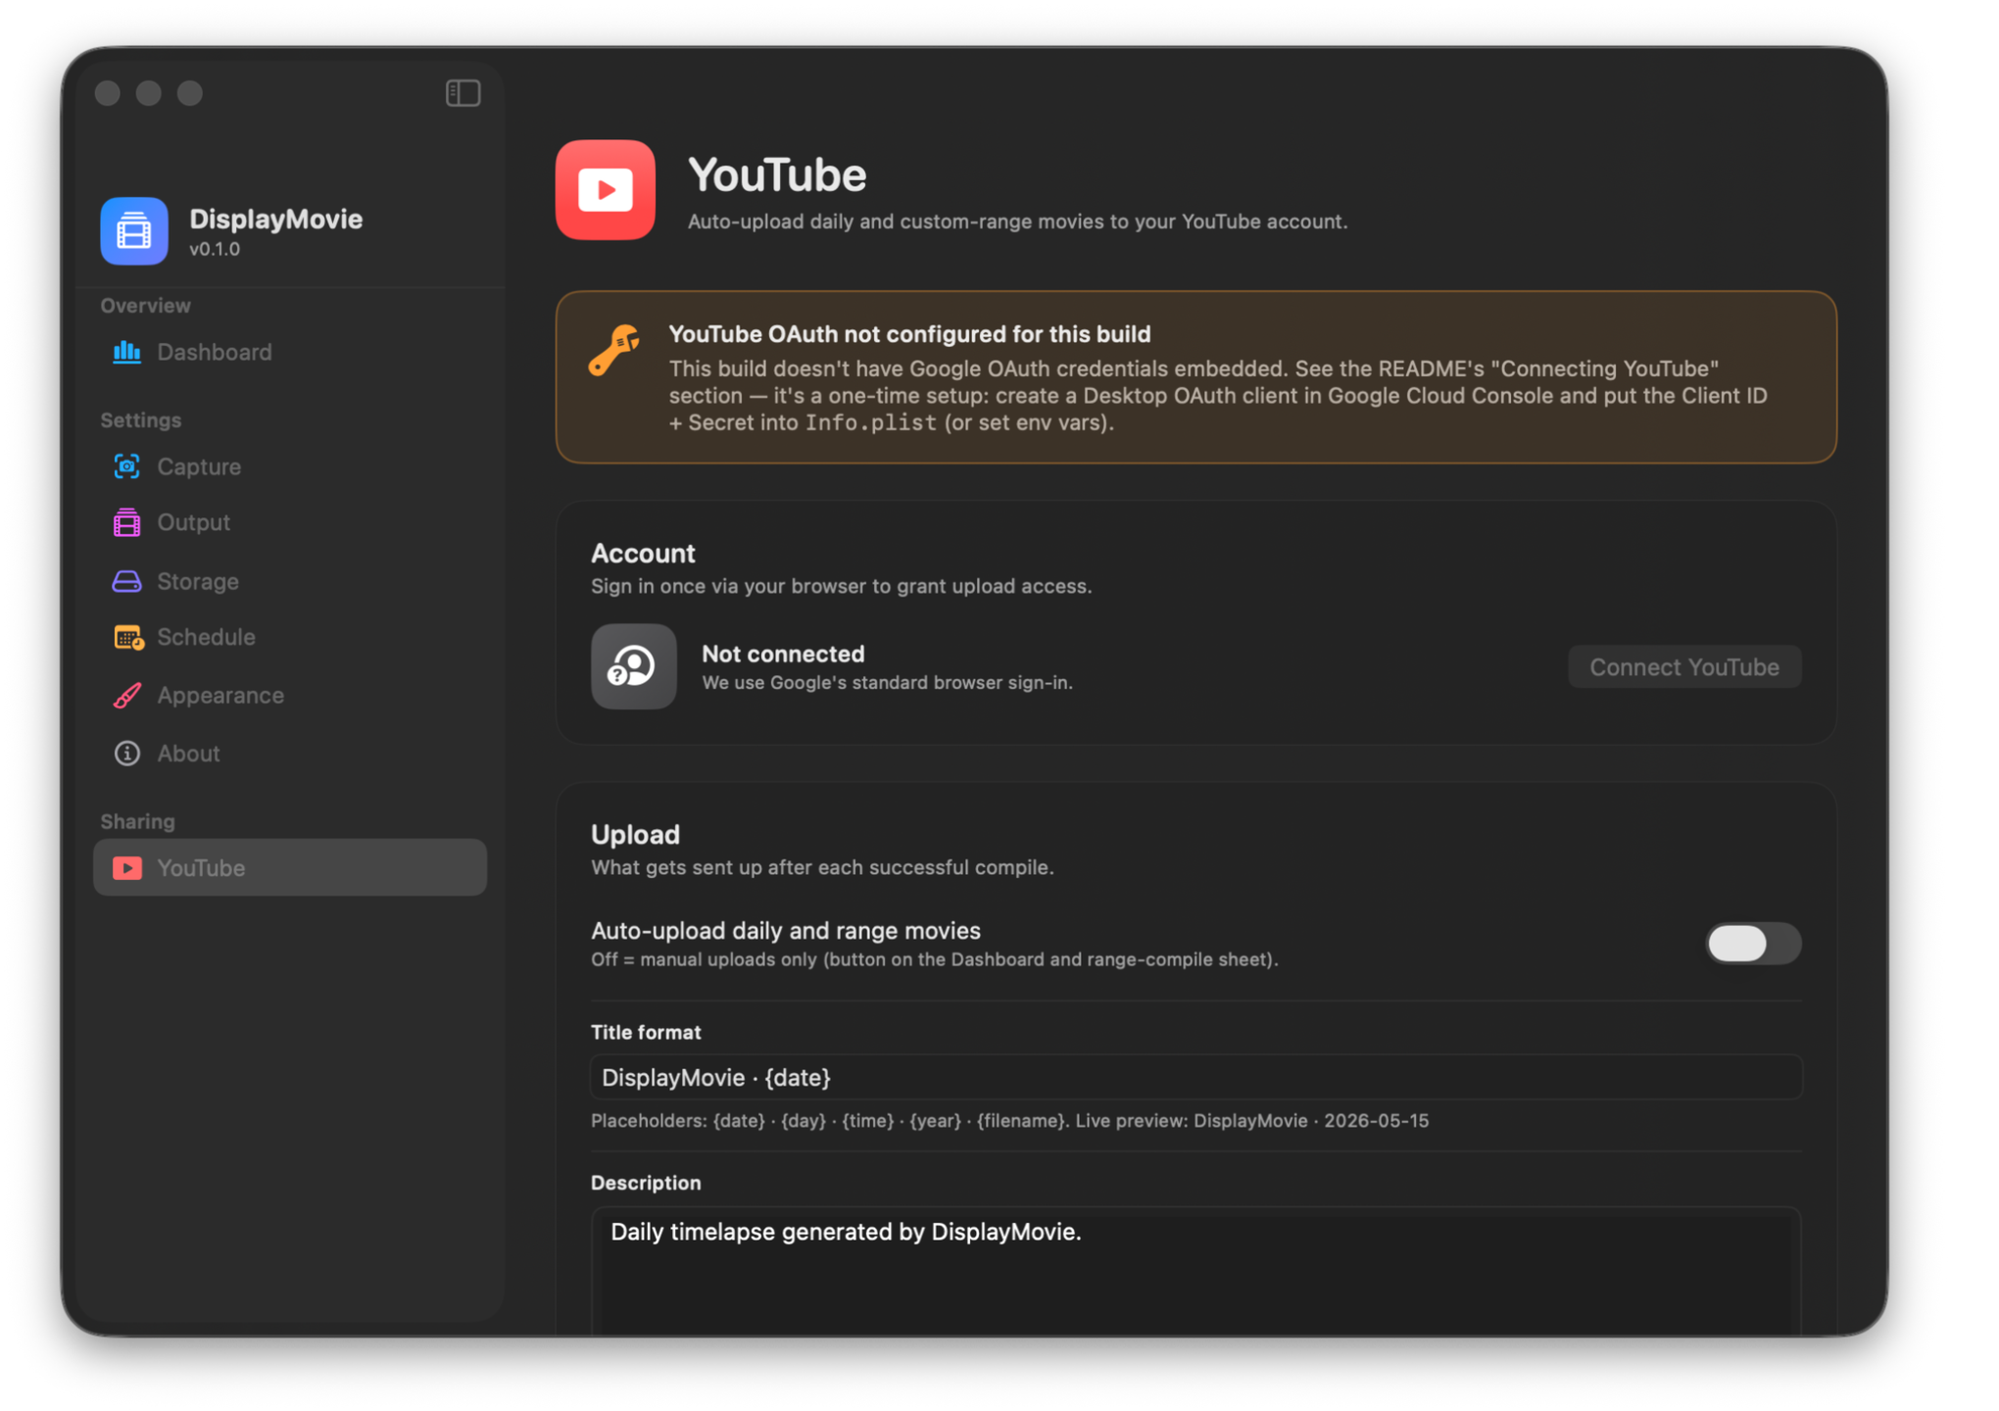Click the Capture viewfinder icon
Image resolution: width=1999 pixels, height=1411 pixels.
pyautogui.click(x=126, y=466)
